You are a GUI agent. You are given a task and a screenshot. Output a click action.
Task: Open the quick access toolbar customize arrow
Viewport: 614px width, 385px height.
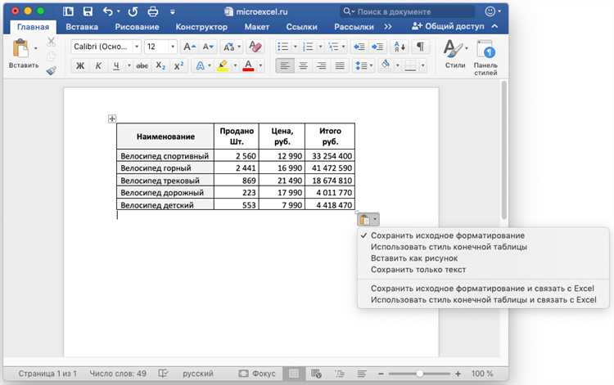172,11
